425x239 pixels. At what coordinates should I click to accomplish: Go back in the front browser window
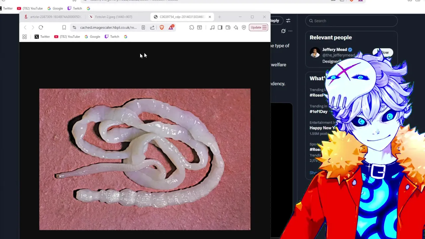(x=25, y=28)
